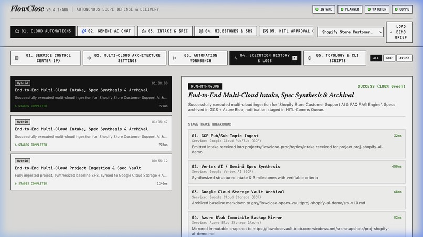Screen dimensions: 423x237
Task: Open the 05. HITL Approval tab
Action: tap(286, 31)
